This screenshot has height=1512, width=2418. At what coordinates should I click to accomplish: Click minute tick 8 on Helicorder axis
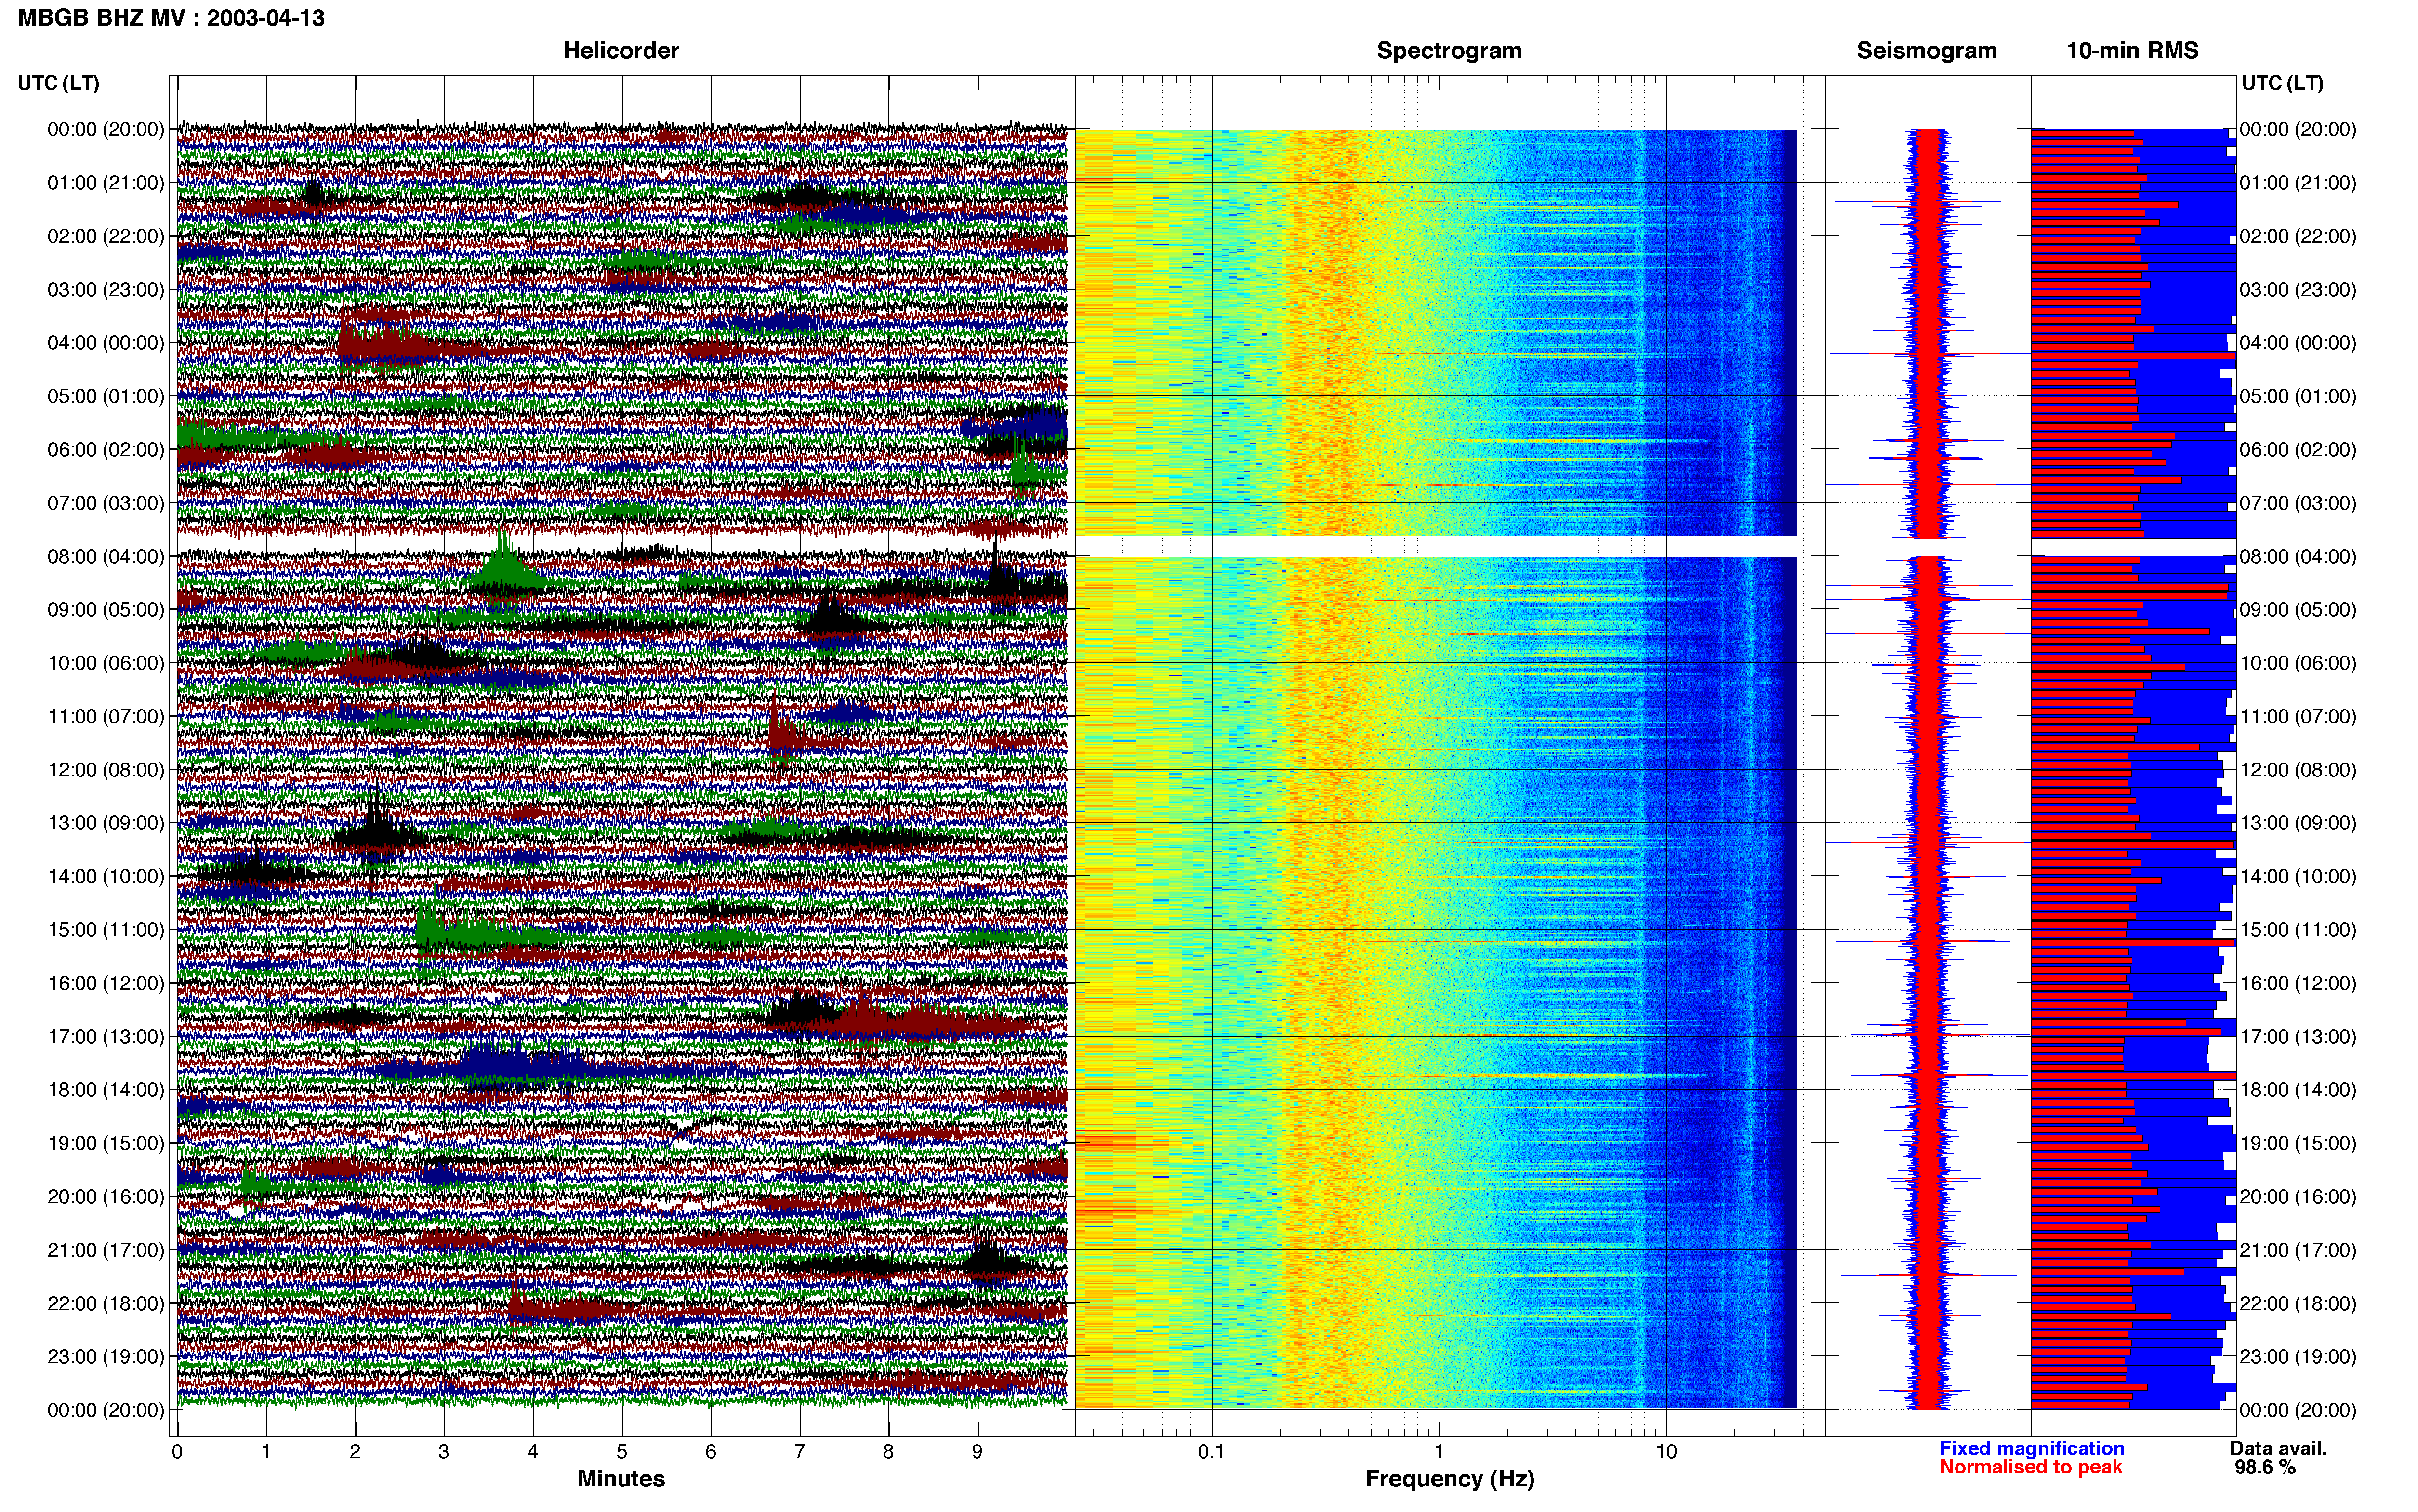click(889, 1451)
